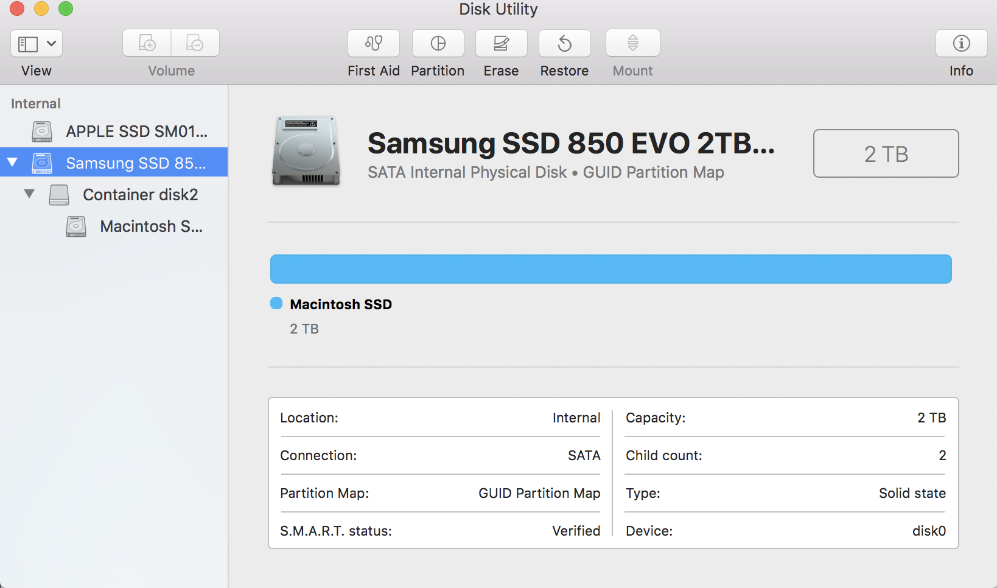The height and width of the screenshot is (588, 997).
Task: Click the Child count label
Action: tap(664, 455)
